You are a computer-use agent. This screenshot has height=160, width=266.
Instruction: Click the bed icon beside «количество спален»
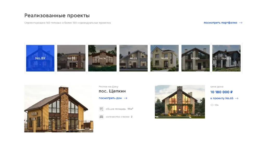tap(101, 117)
